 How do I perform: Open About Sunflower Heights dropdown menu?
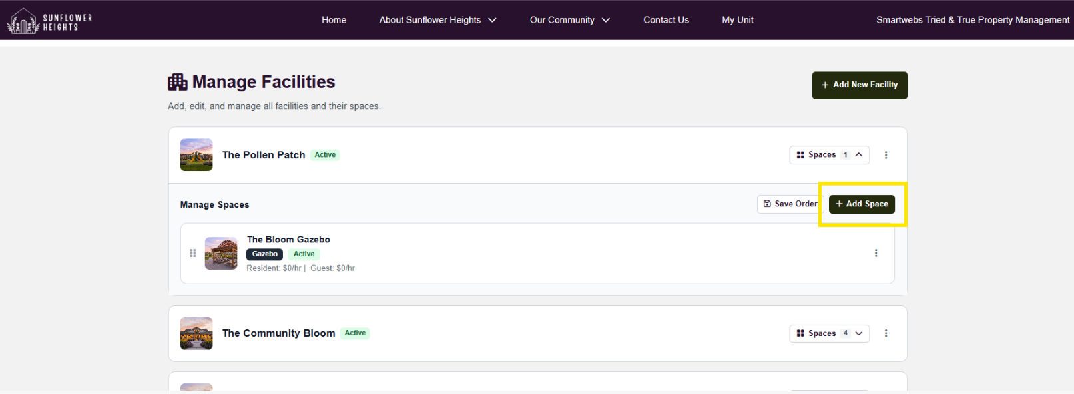(x=437, y=20)
